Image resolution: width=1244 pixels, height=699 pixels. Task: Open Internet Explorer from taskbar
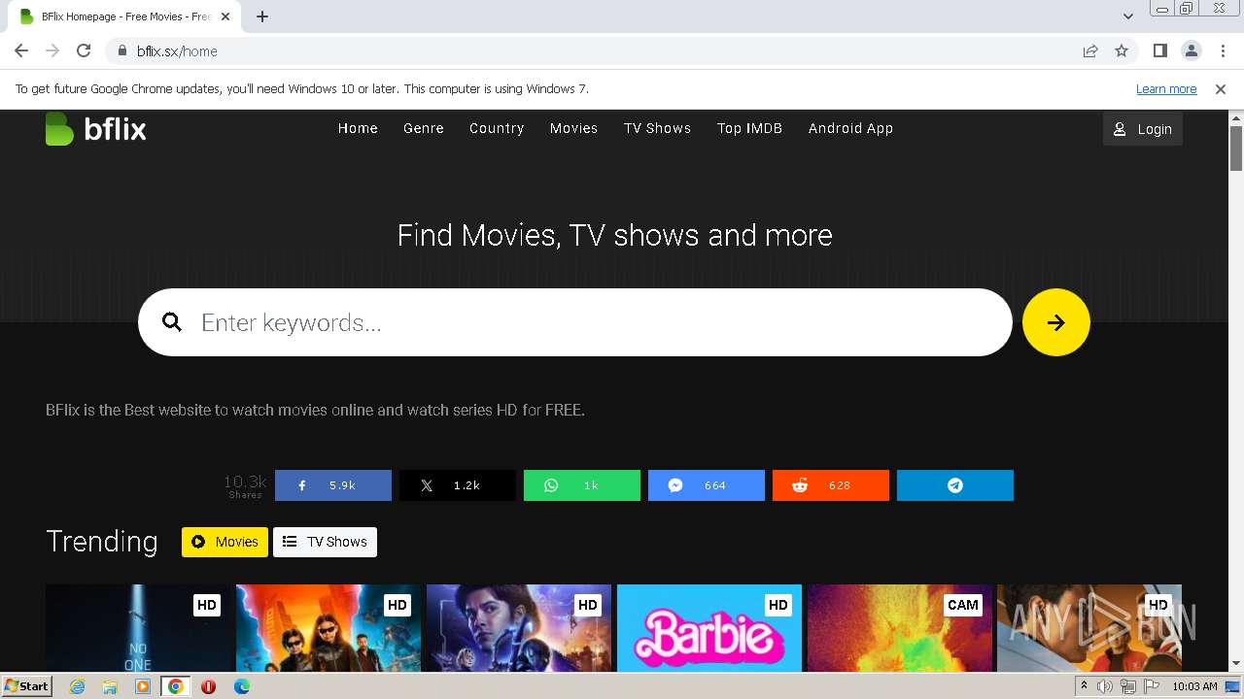point(77,686)
